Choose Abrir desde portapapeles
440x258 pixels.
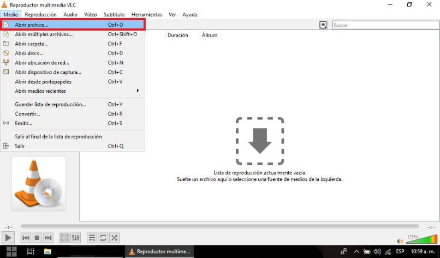(73, 82)
